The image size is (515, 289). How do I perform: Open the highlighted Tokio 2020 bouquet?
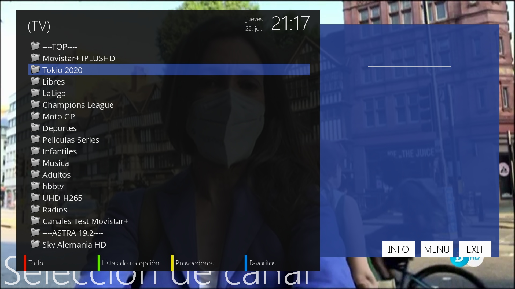(x=62, y=70)
